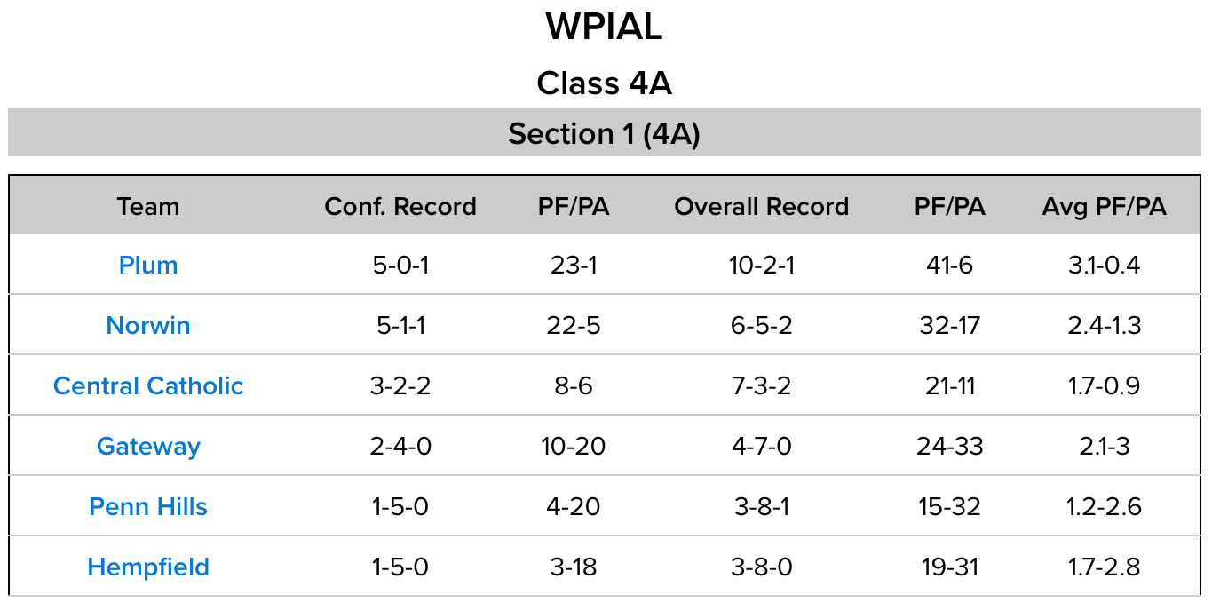Screen dimensions: 1220x603
Task: Click the WPIAL page title
Action: [x=604, y=28]
